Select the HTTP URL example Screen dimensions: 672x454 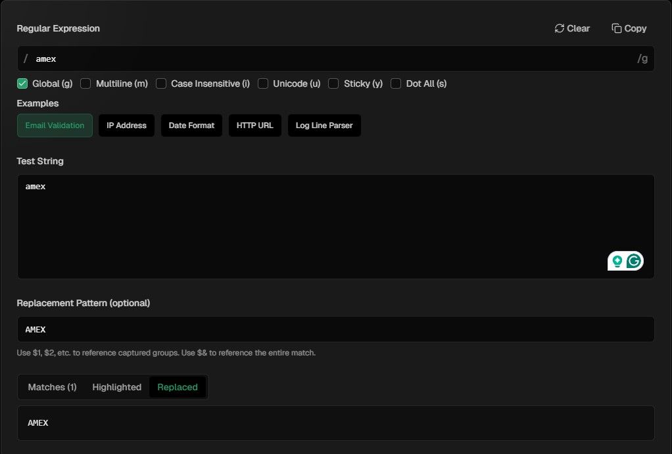(x=255, y=125)
